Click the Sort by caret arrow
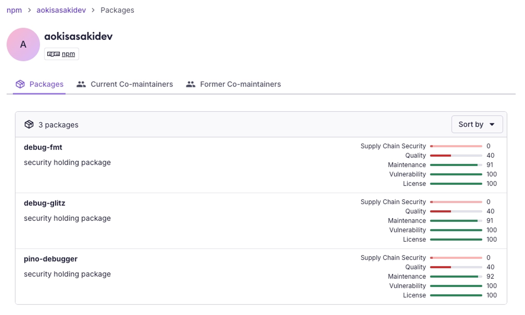The height and width of the screenshot is (315, 525). (x=492, y=125)
